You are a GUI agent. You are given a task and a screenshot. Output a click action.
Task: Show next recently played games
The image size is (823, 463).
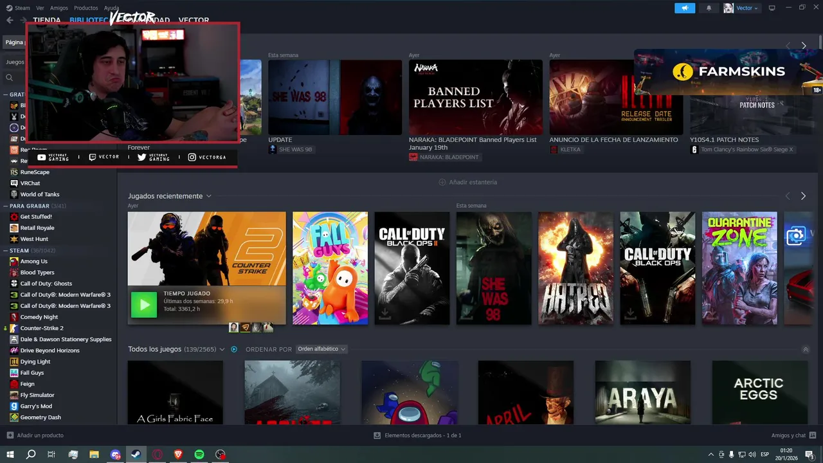pyautogui.click(x=803, y=195)
